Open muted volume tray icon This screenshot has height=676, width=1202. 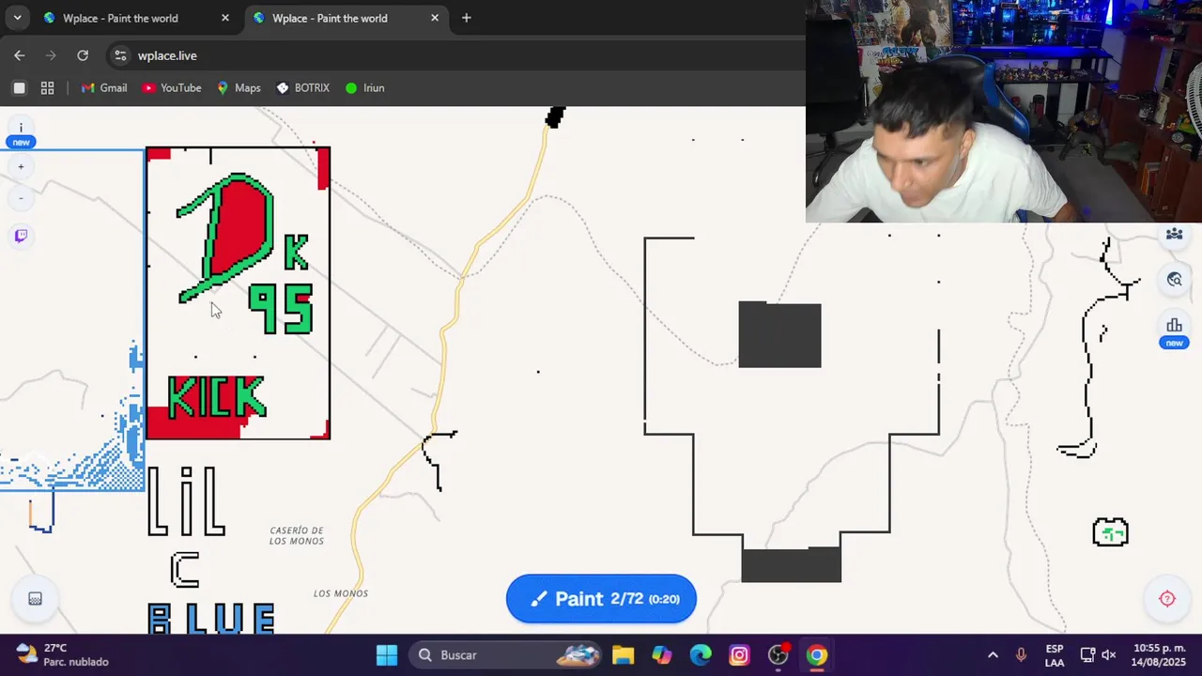(1109, 655)
